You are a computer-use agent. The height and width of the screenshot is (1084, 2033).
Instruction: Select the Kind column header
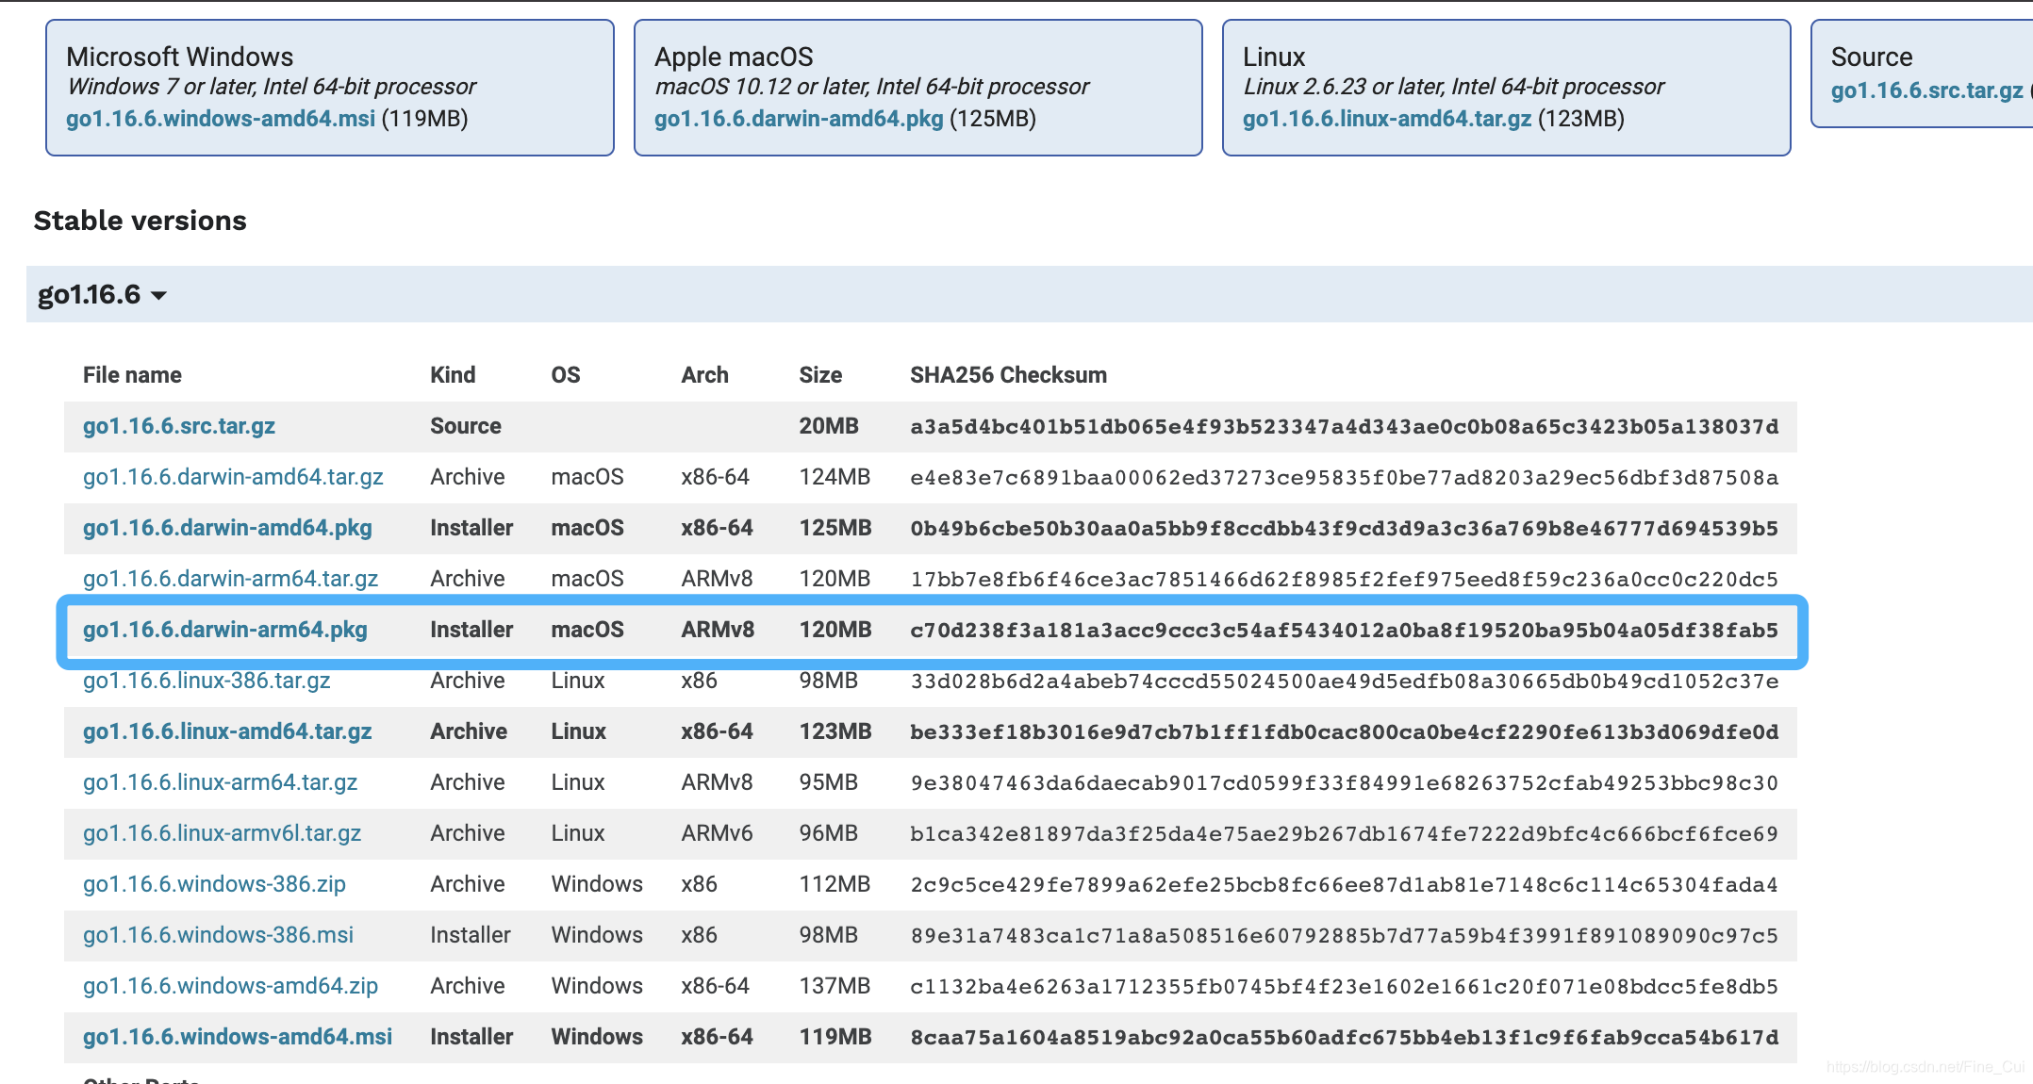pyautogui.click(x=453, y=375)
